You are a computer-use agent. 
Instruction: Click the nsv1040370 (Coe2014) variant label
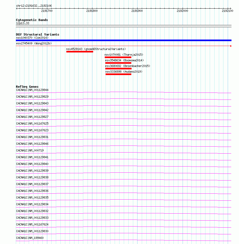click(32, 38)
